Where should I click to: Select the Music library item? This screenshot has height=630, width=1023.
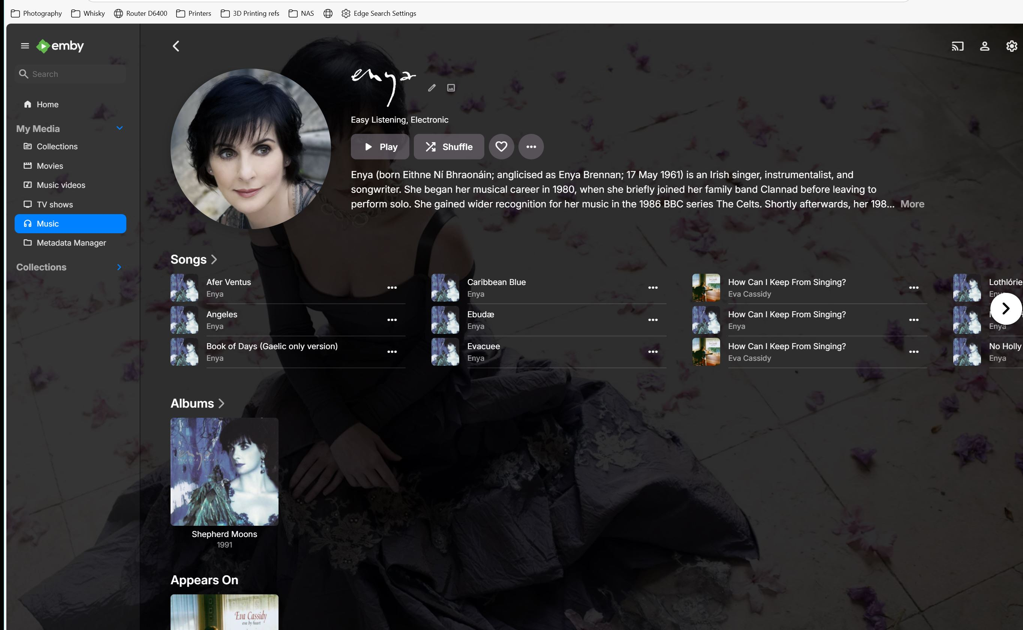click(70, 224)
